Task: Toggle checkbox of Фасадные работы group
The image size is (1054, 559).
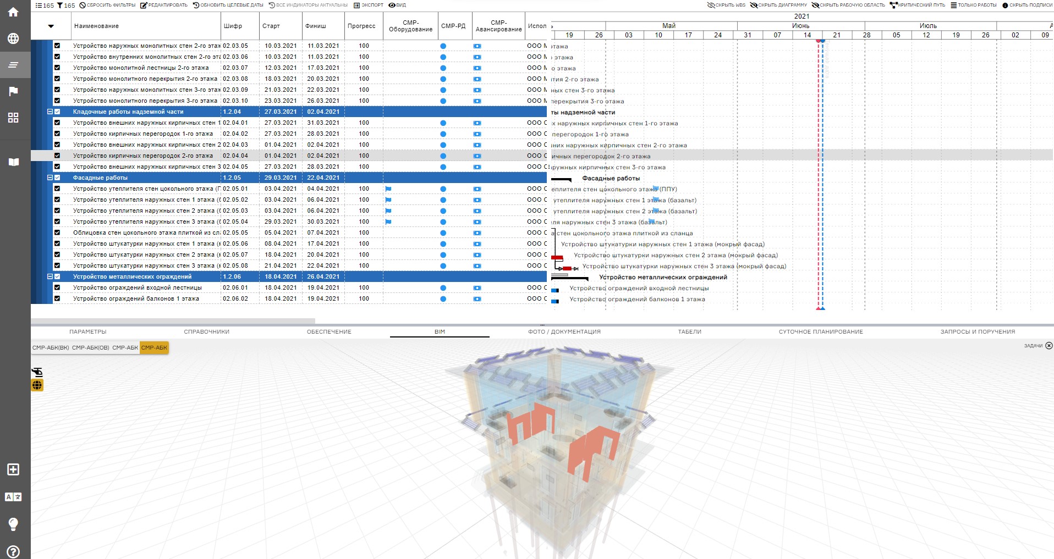Action: click(57, 178)
